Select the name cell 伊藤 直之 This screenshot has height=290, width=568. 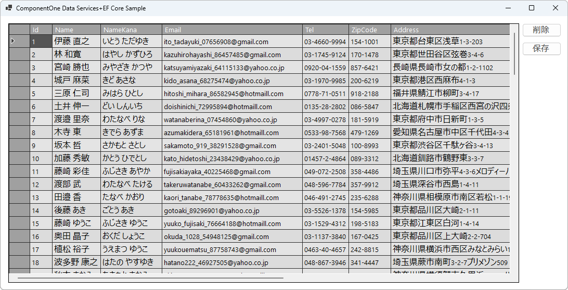75,42
